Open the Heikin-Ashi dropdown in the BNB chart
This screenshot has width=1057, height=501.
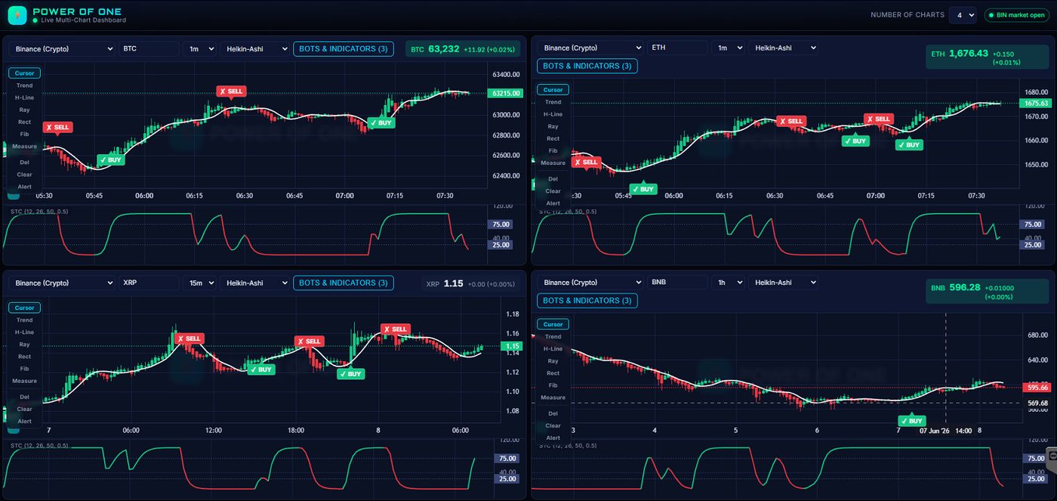[783, 283]
